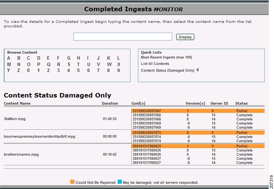Browse content starting with digit 4

click(68, 70)
